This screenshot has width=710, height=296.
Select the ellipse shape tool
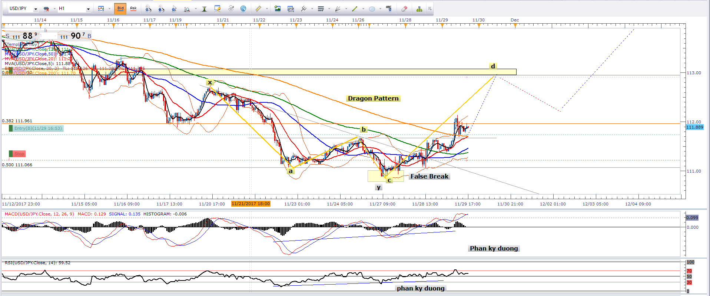pyautogui.click(x=372, y=8)
